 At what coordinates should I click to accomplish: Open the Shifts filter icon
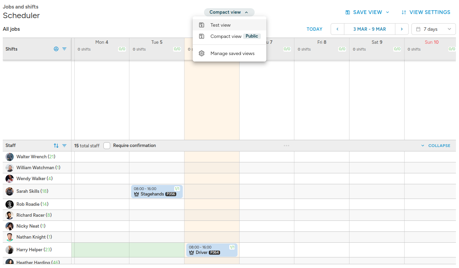pyautogui.click(x=64, y=49)
